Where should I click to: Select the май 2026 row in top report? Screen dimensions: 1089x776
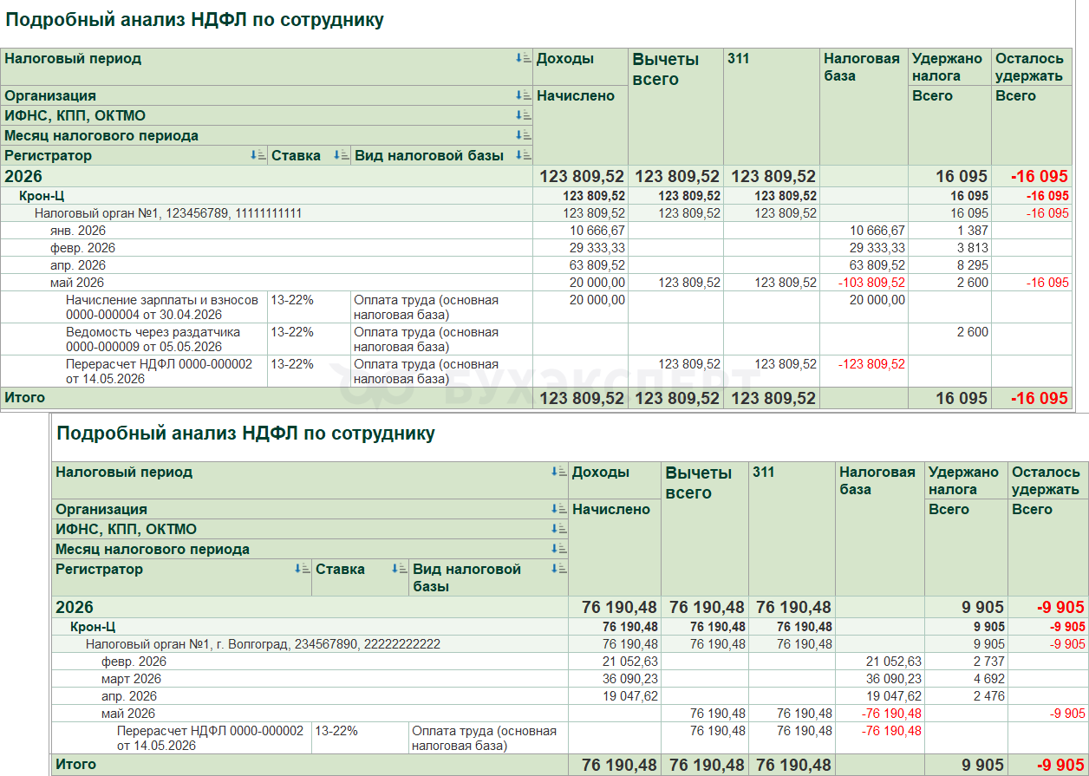537,283
